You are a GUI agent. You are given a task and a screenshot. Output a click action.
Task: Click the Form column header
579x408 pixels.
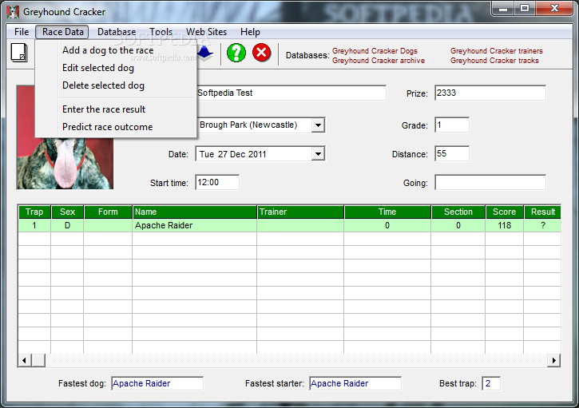tap(108, 212)
